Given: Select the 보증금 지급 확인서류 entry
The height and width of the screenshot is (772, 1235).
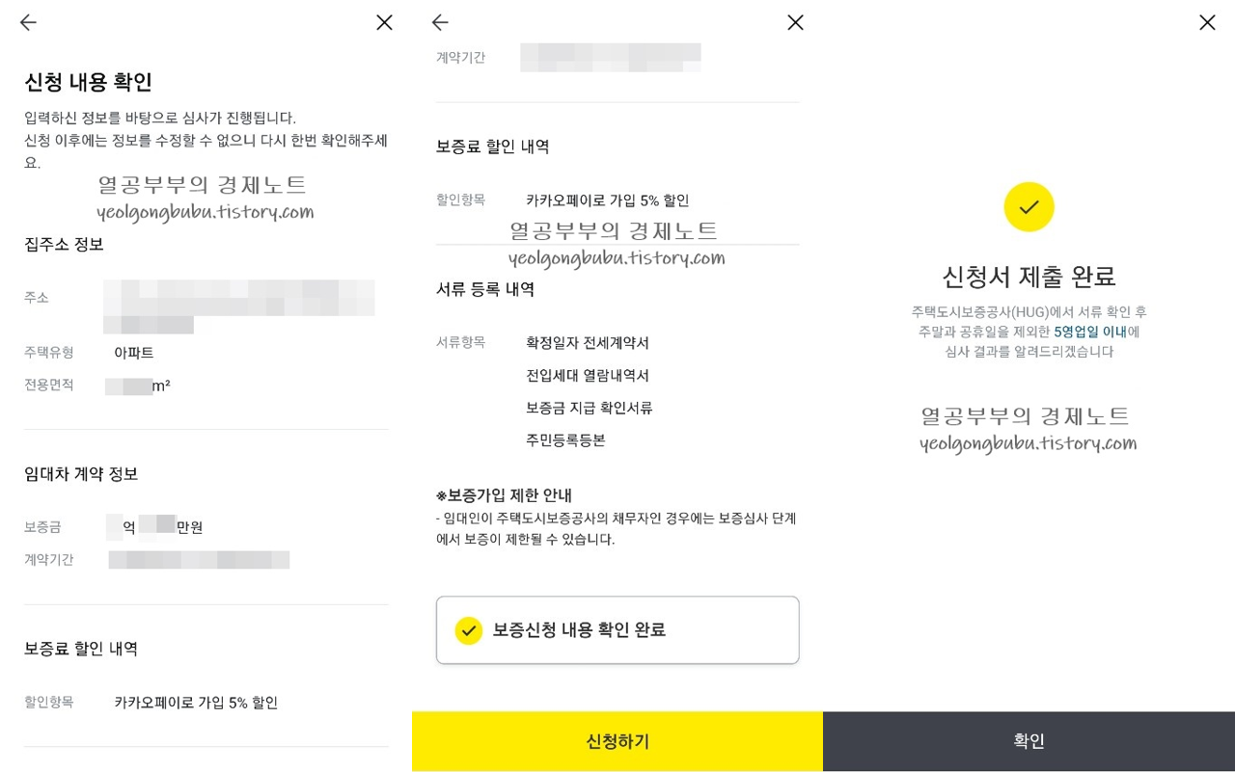Looking at the screenshot, I should point(590,408).
